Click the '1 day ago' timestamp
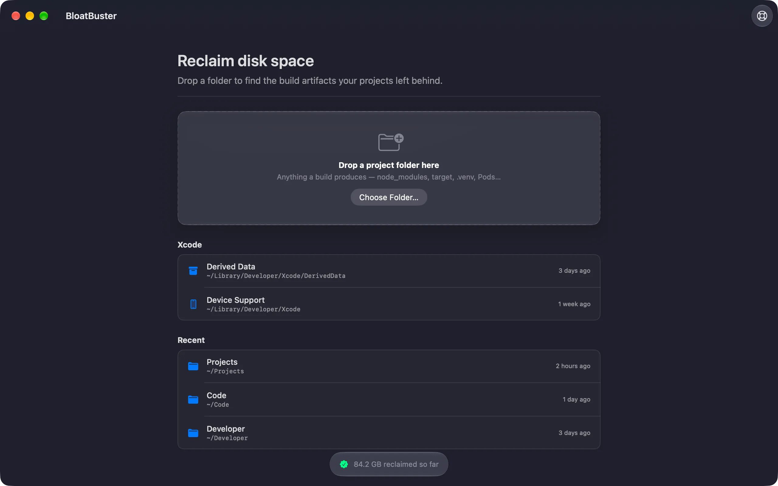 tap(576, 399)
